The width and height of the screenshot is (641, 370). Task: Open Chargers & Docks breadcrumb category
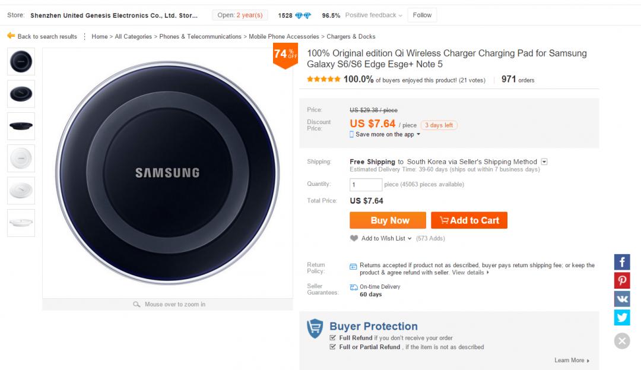click(350, 37)
